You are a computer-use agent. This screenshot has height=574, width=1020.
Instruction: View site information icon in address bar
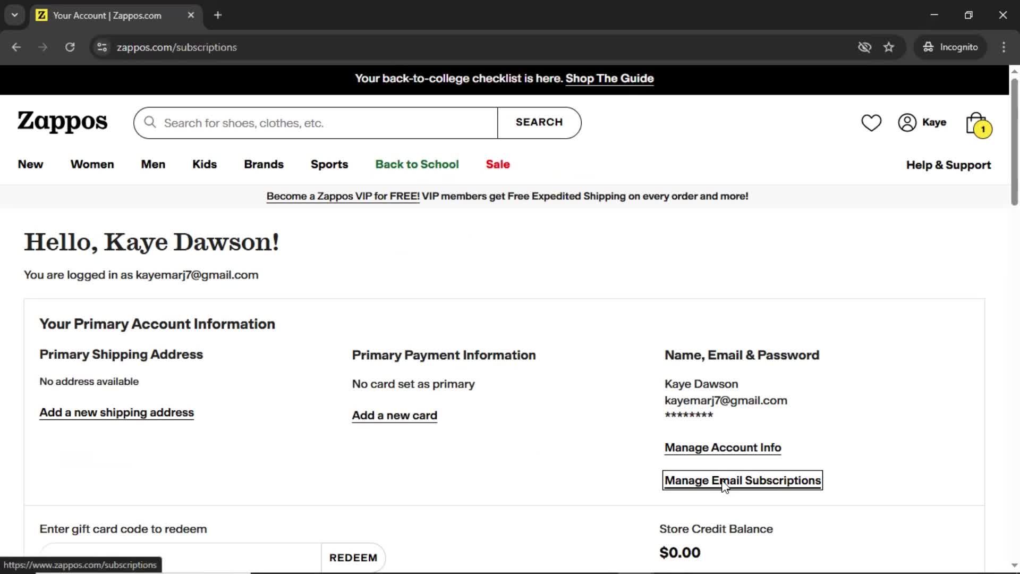click(x=102, y=47)
